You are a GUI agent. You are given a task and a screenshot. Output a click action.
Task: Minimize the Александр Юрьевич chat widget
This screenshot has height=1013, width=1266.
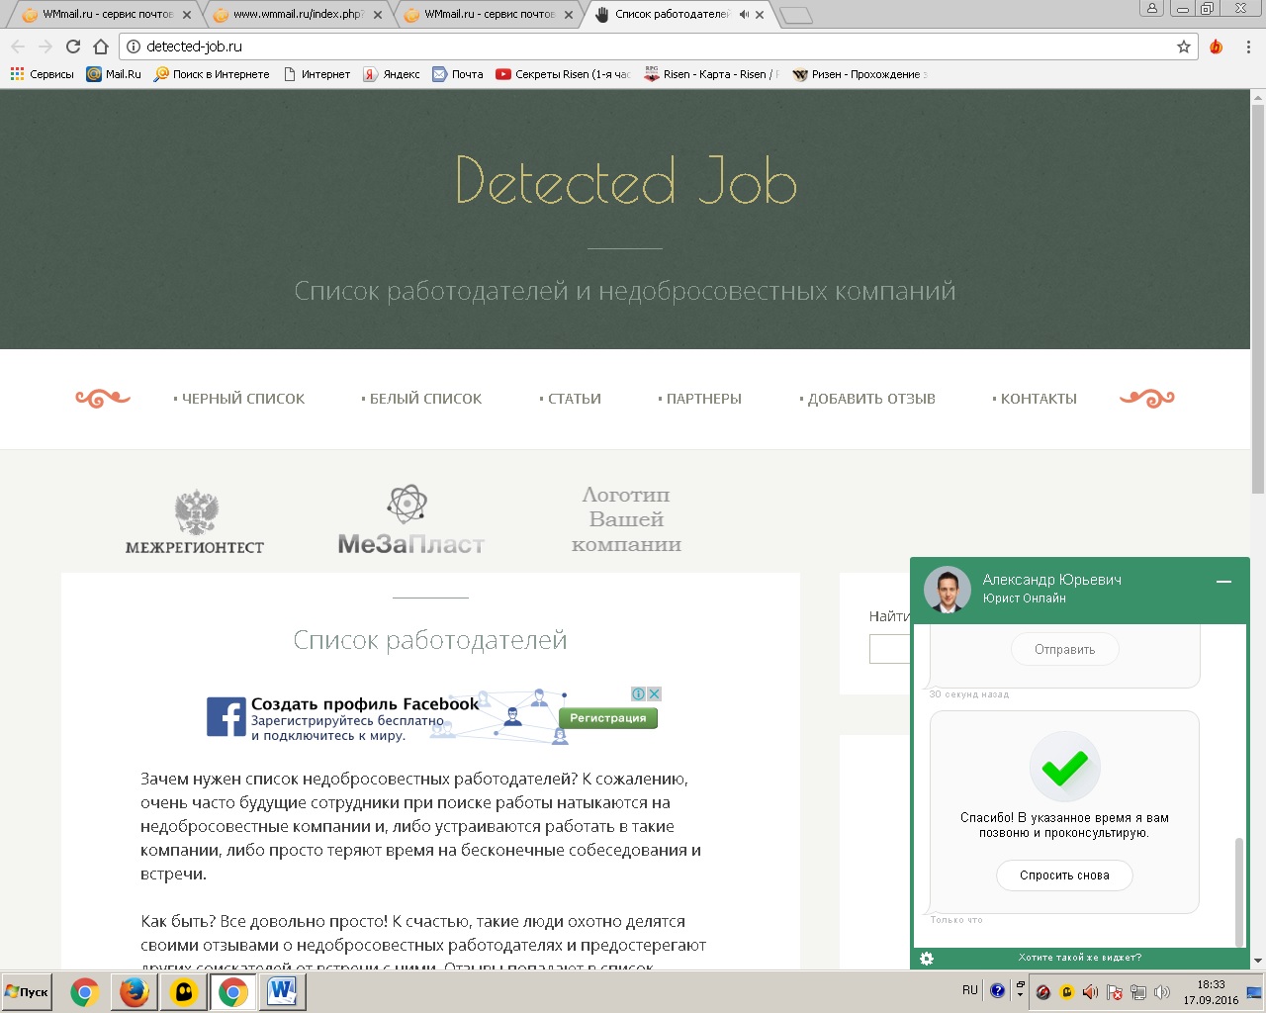pyautogui.click(x=1223, y=582)
